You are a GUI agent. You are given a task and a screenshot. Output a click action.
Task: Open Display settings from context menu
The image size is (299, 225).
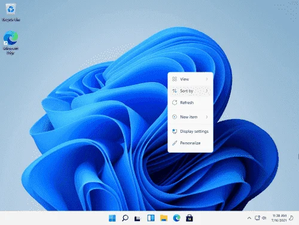pos(190,131)
